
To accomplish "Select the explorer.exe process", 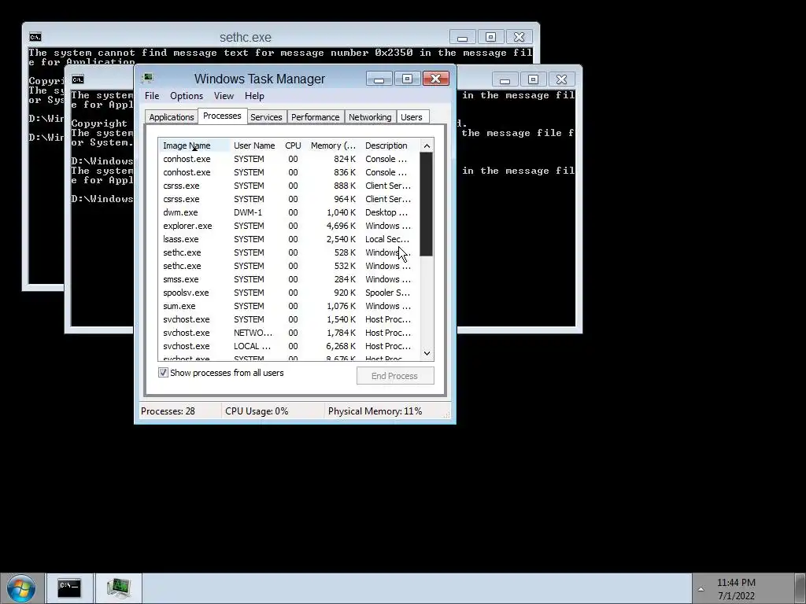I will click(289, 226).
